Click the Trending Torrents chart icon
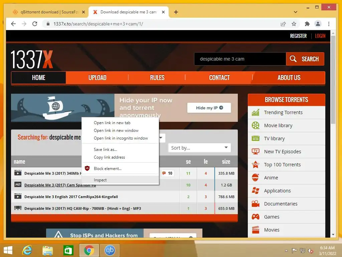Image resolution: width=342 pixels, height=257 pixels. point(255,112)
